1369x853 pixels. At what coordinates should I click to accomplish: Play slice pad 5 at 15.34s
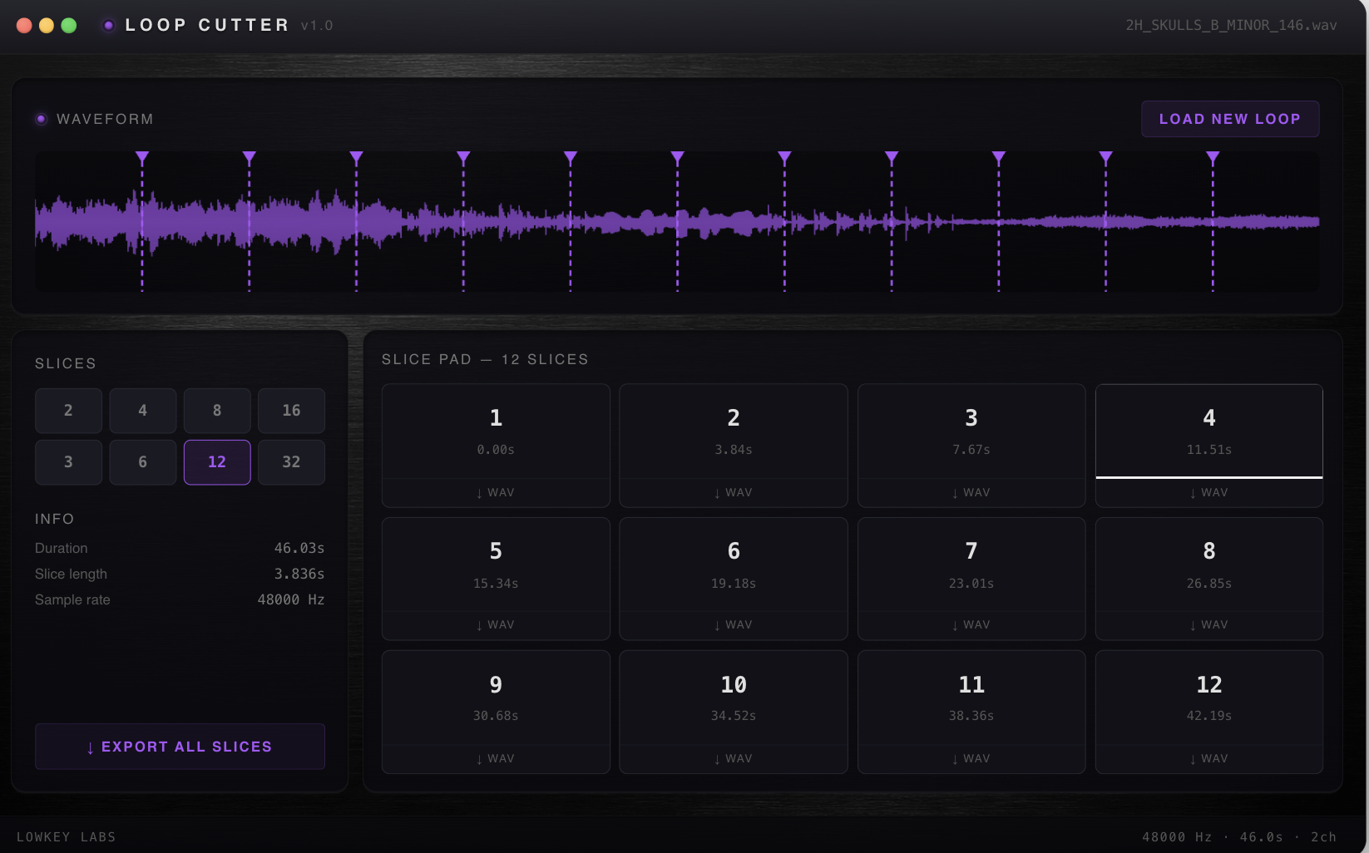(496, 565)
